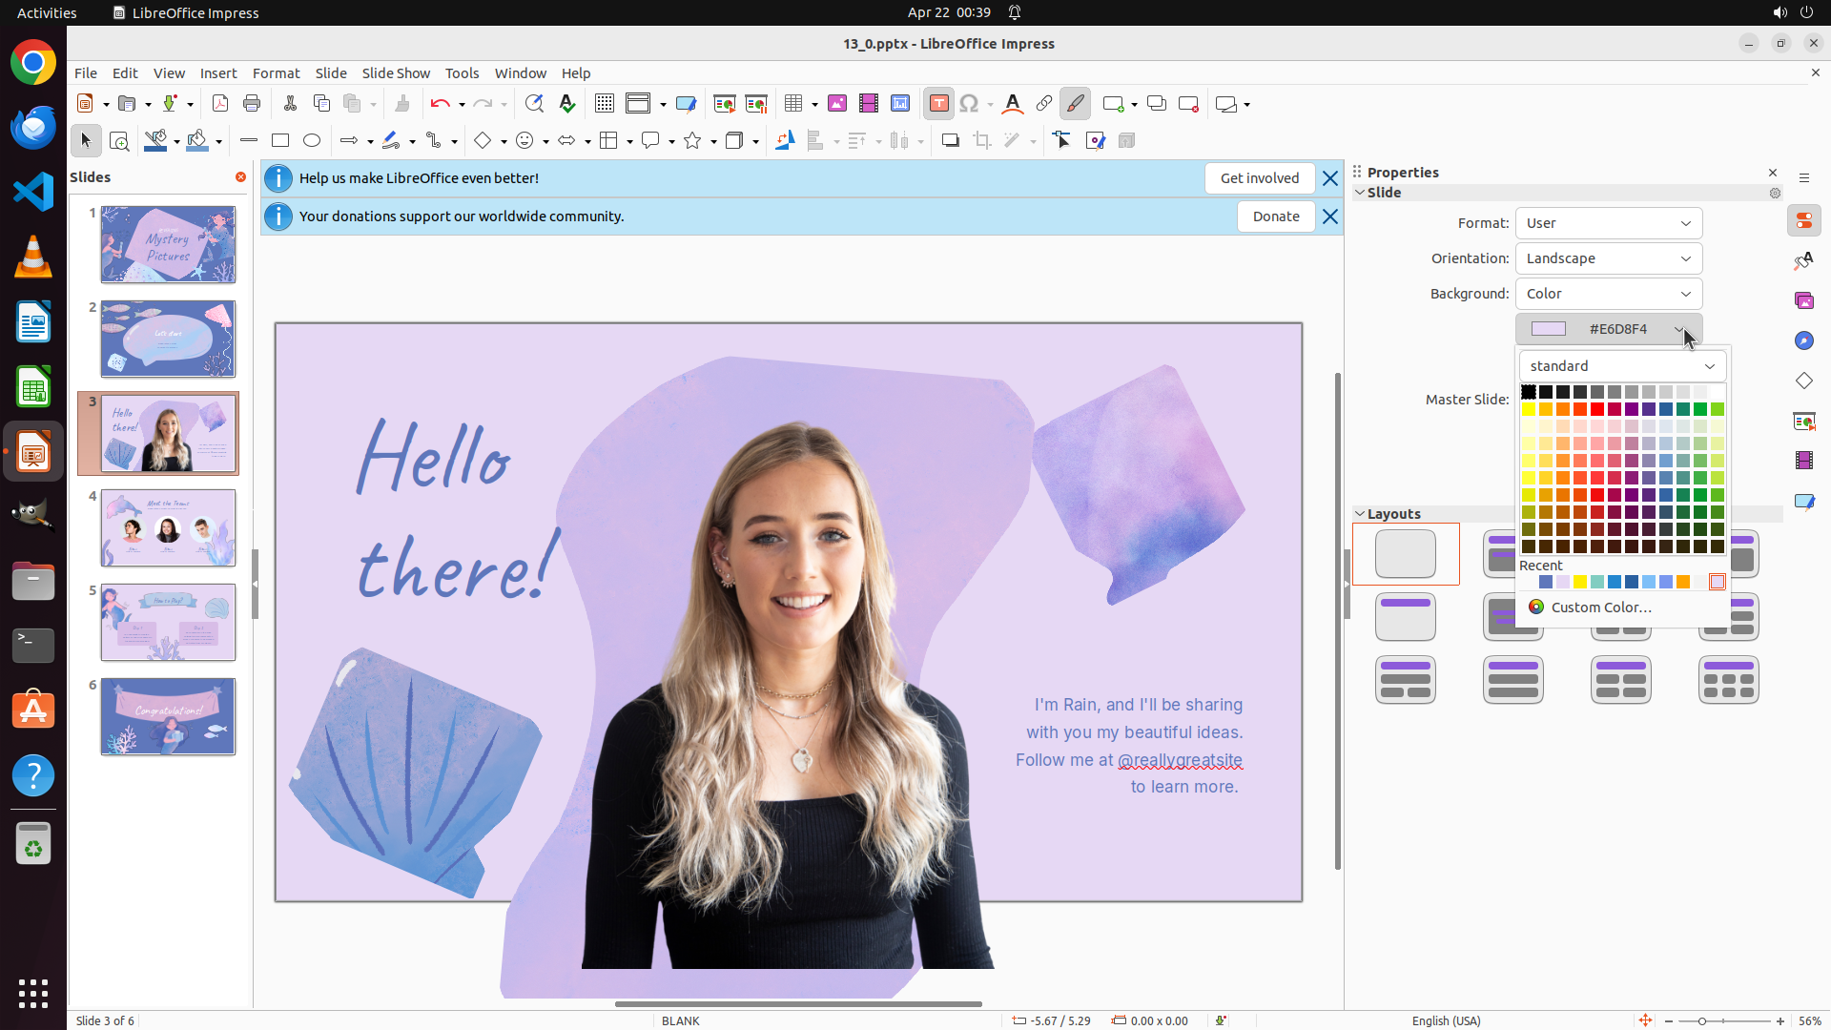Screen dimensions: 1831x1030
Task: Click the Export as PDF icon
Action: 220,104
